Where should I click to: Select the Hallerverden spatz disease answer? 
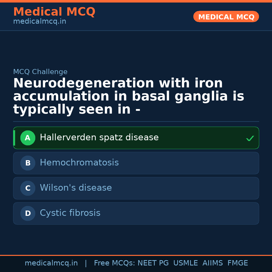(99, 138)
